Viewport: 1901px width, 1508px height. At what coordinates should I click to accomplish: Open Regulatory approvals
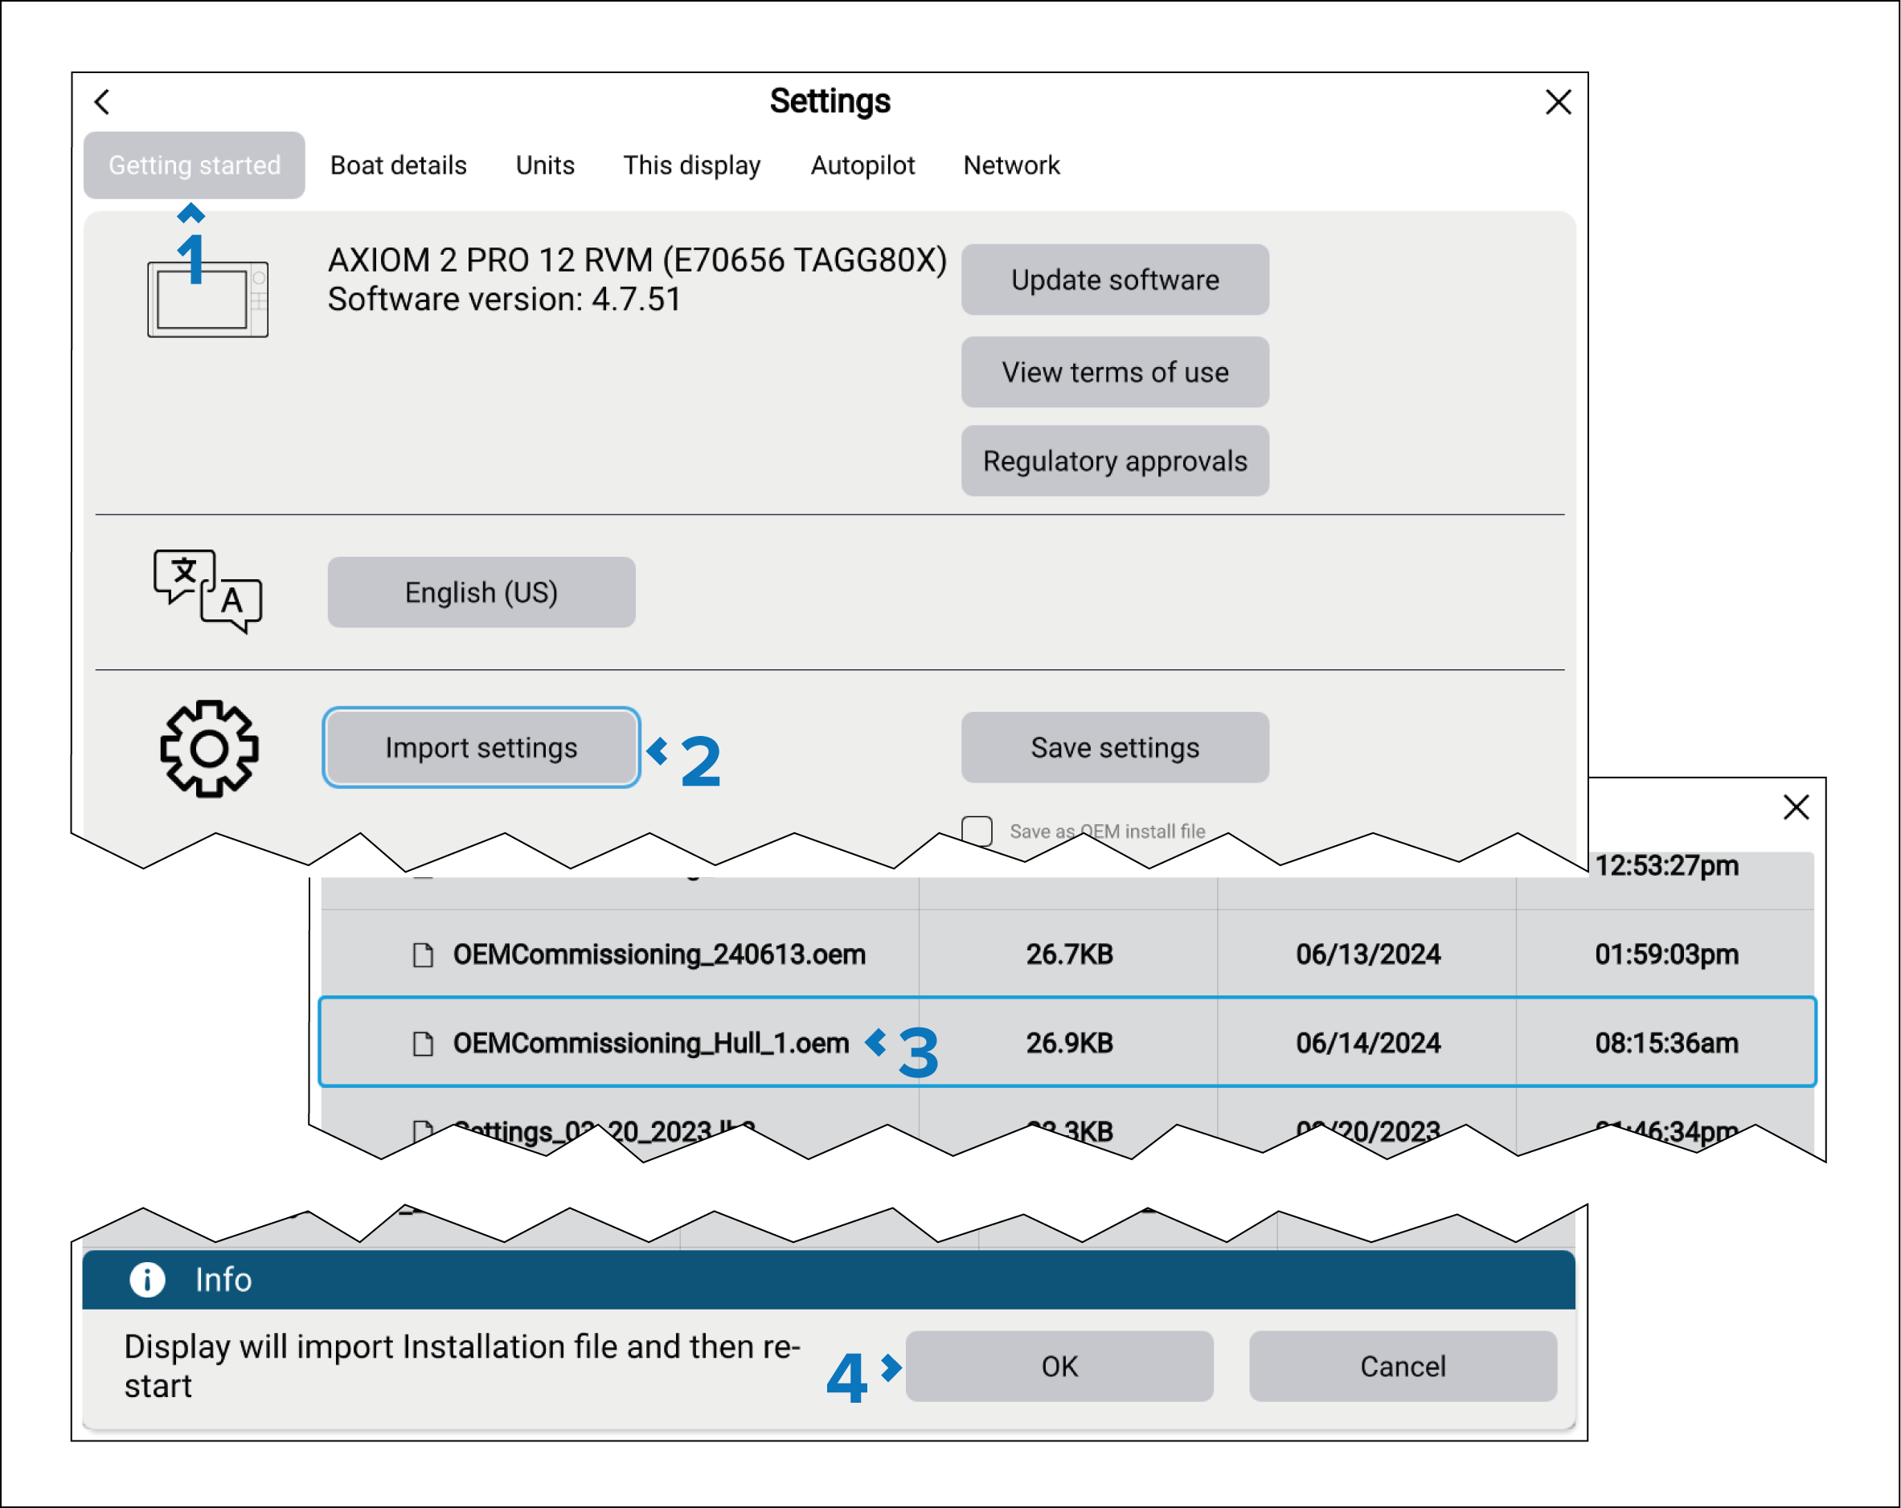1115,461
